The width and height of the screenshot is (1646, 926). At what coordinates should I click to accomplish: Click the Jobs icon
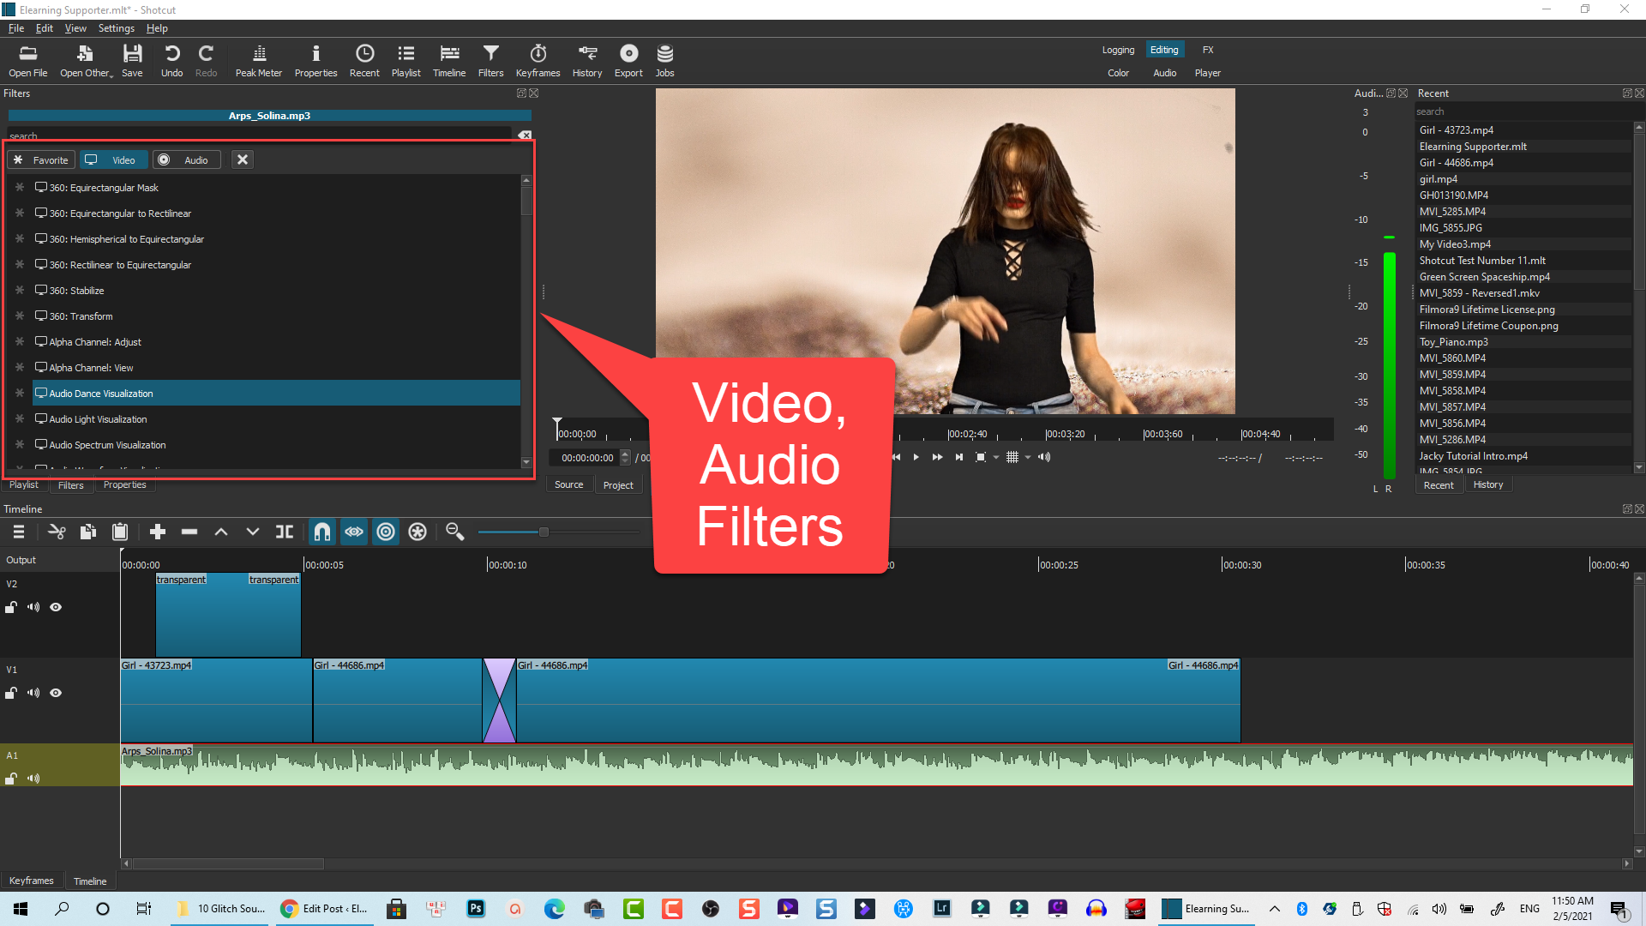click(x=664, y=60)
